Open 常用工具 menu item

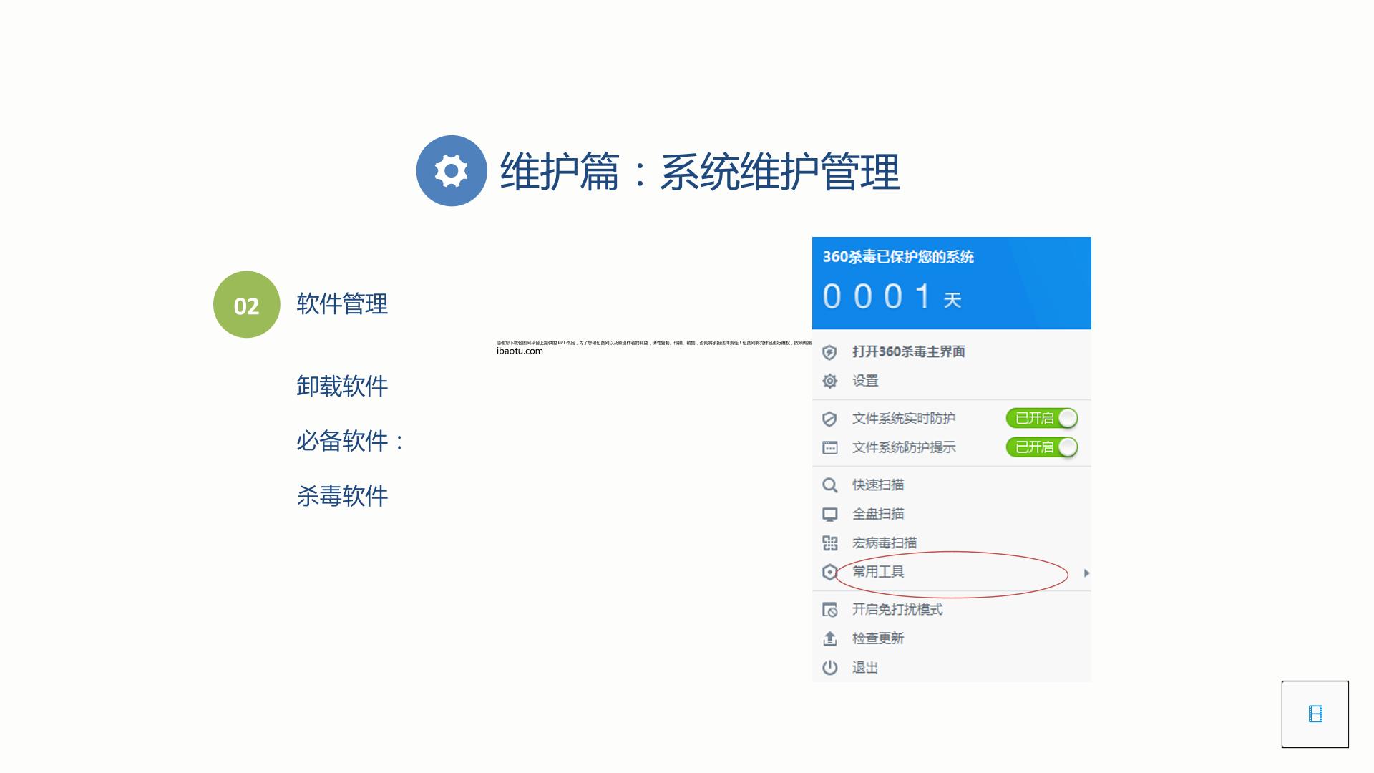pos(952,572)
